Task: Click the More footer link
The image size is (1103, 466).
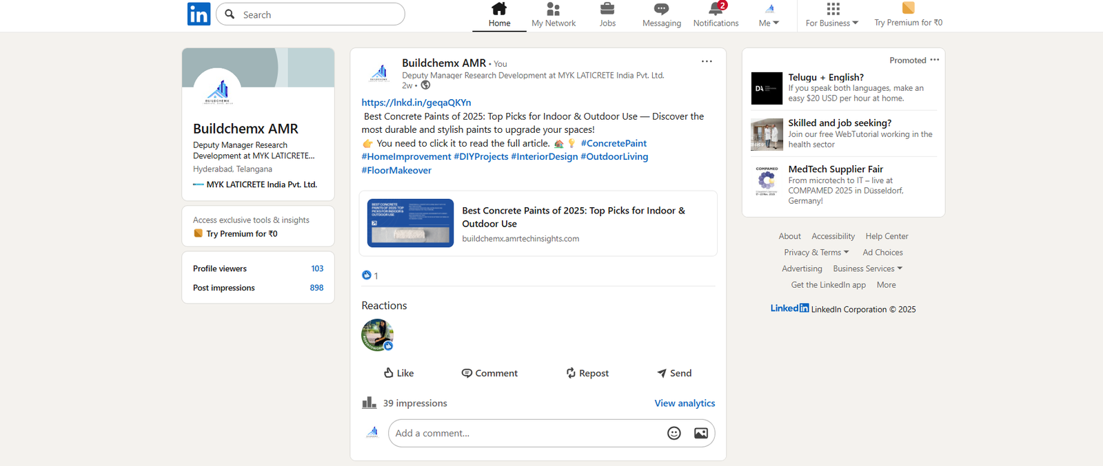Action: point(886,285)
